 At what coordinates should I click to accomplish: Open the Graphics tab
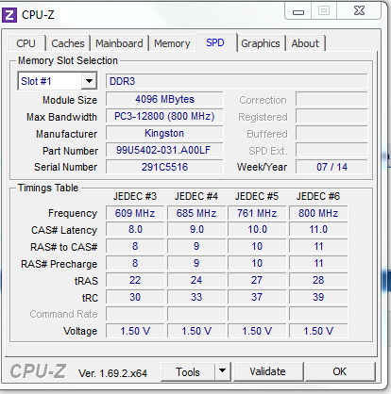click(261, 43)
